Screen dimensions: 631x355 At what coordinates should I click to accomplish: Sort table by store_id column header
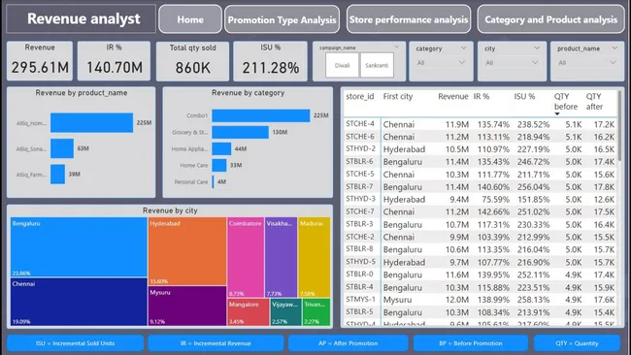point(360,96)
